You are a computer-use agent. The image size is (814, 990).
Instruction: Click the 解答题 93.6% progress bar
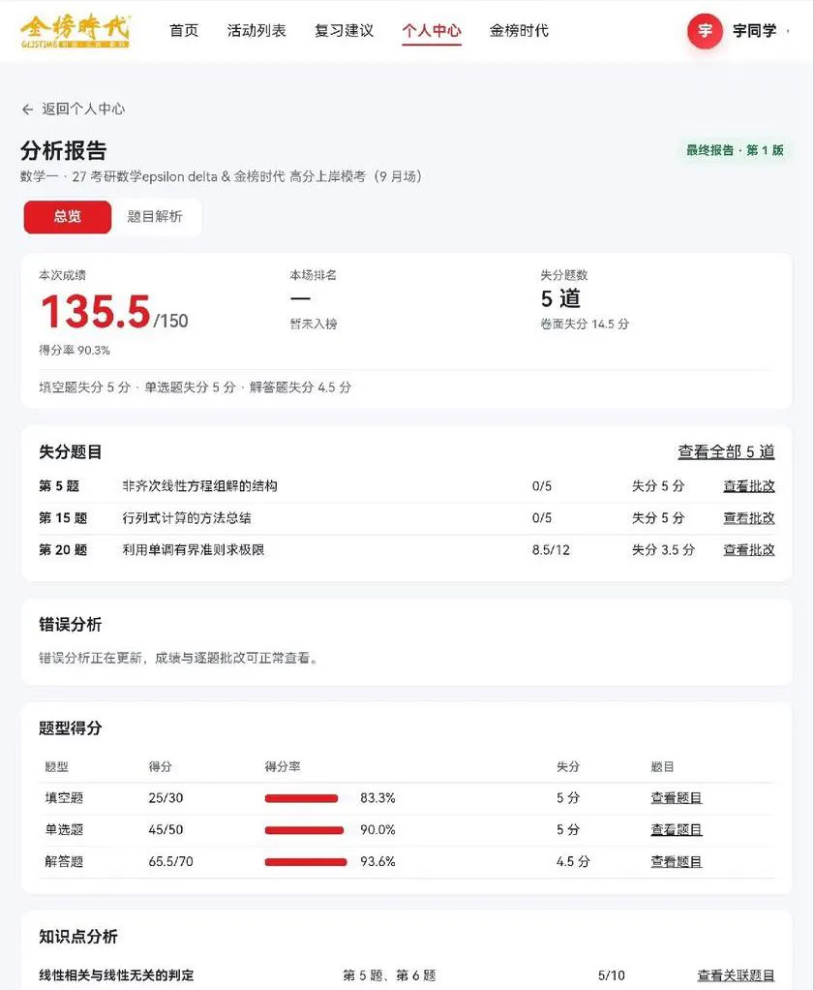coord(306,862)
